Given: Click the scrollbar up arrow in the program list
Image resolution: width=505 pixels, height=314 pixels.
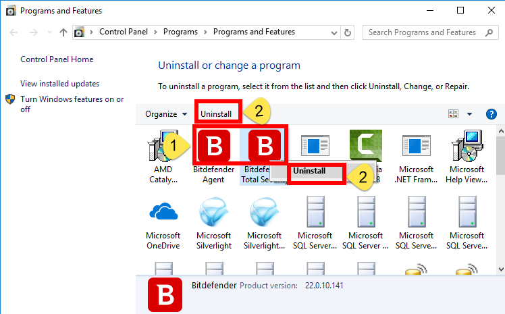Looking at the screenshot, I should pyautogui.click(x=501, y=131).
